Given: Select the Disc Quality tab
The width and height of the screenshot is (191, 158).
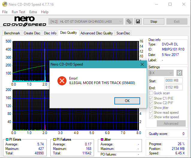Looking at the screenshot, I should pyautogui.click(x=69, y=33).
